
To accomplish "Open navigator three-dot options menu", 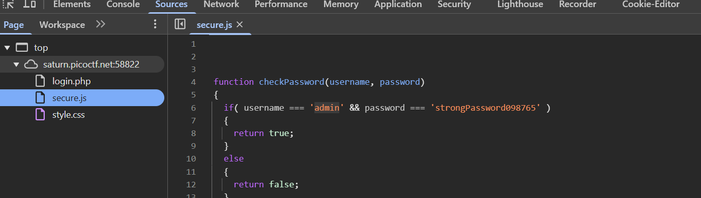I will 155,24.
